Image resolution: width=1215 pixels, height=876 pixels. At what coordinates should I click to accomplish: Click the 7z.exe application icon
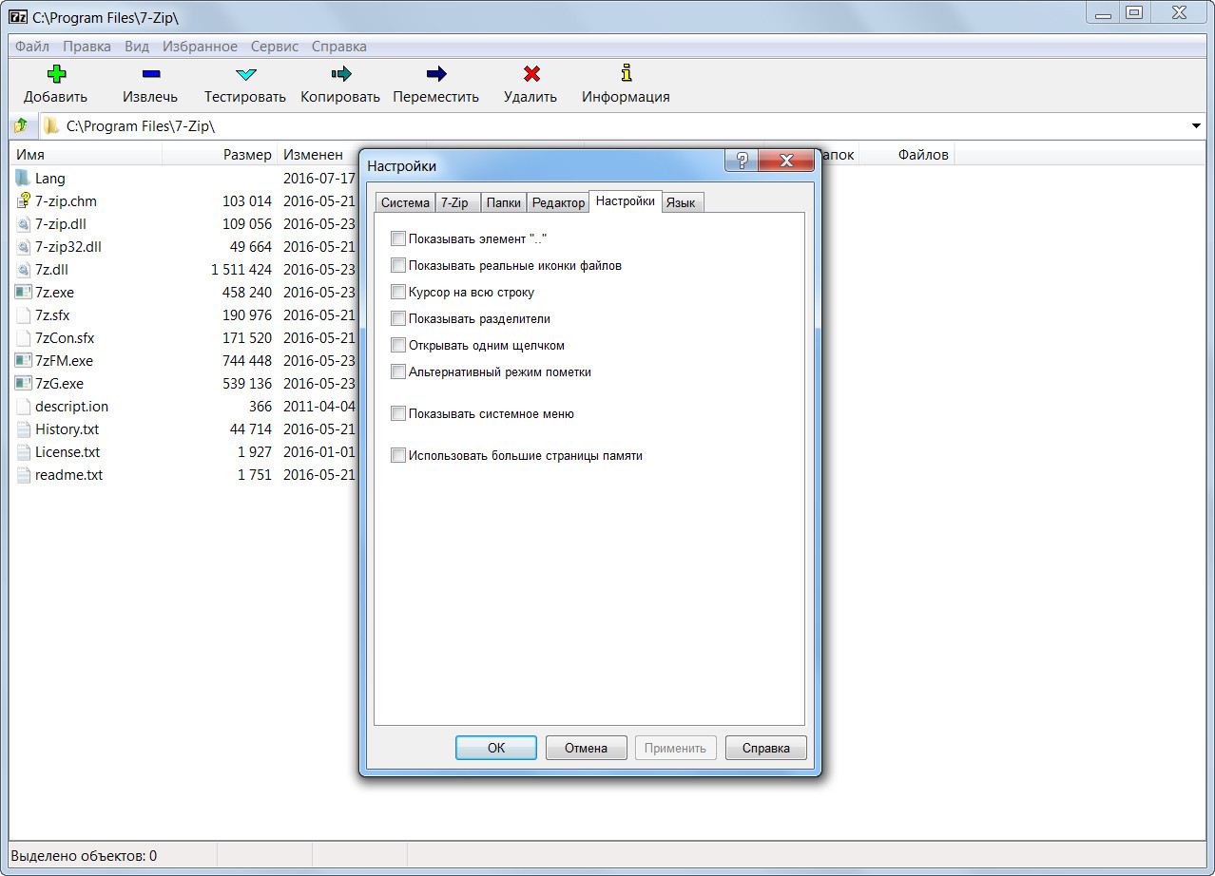(x=24, y=292)
